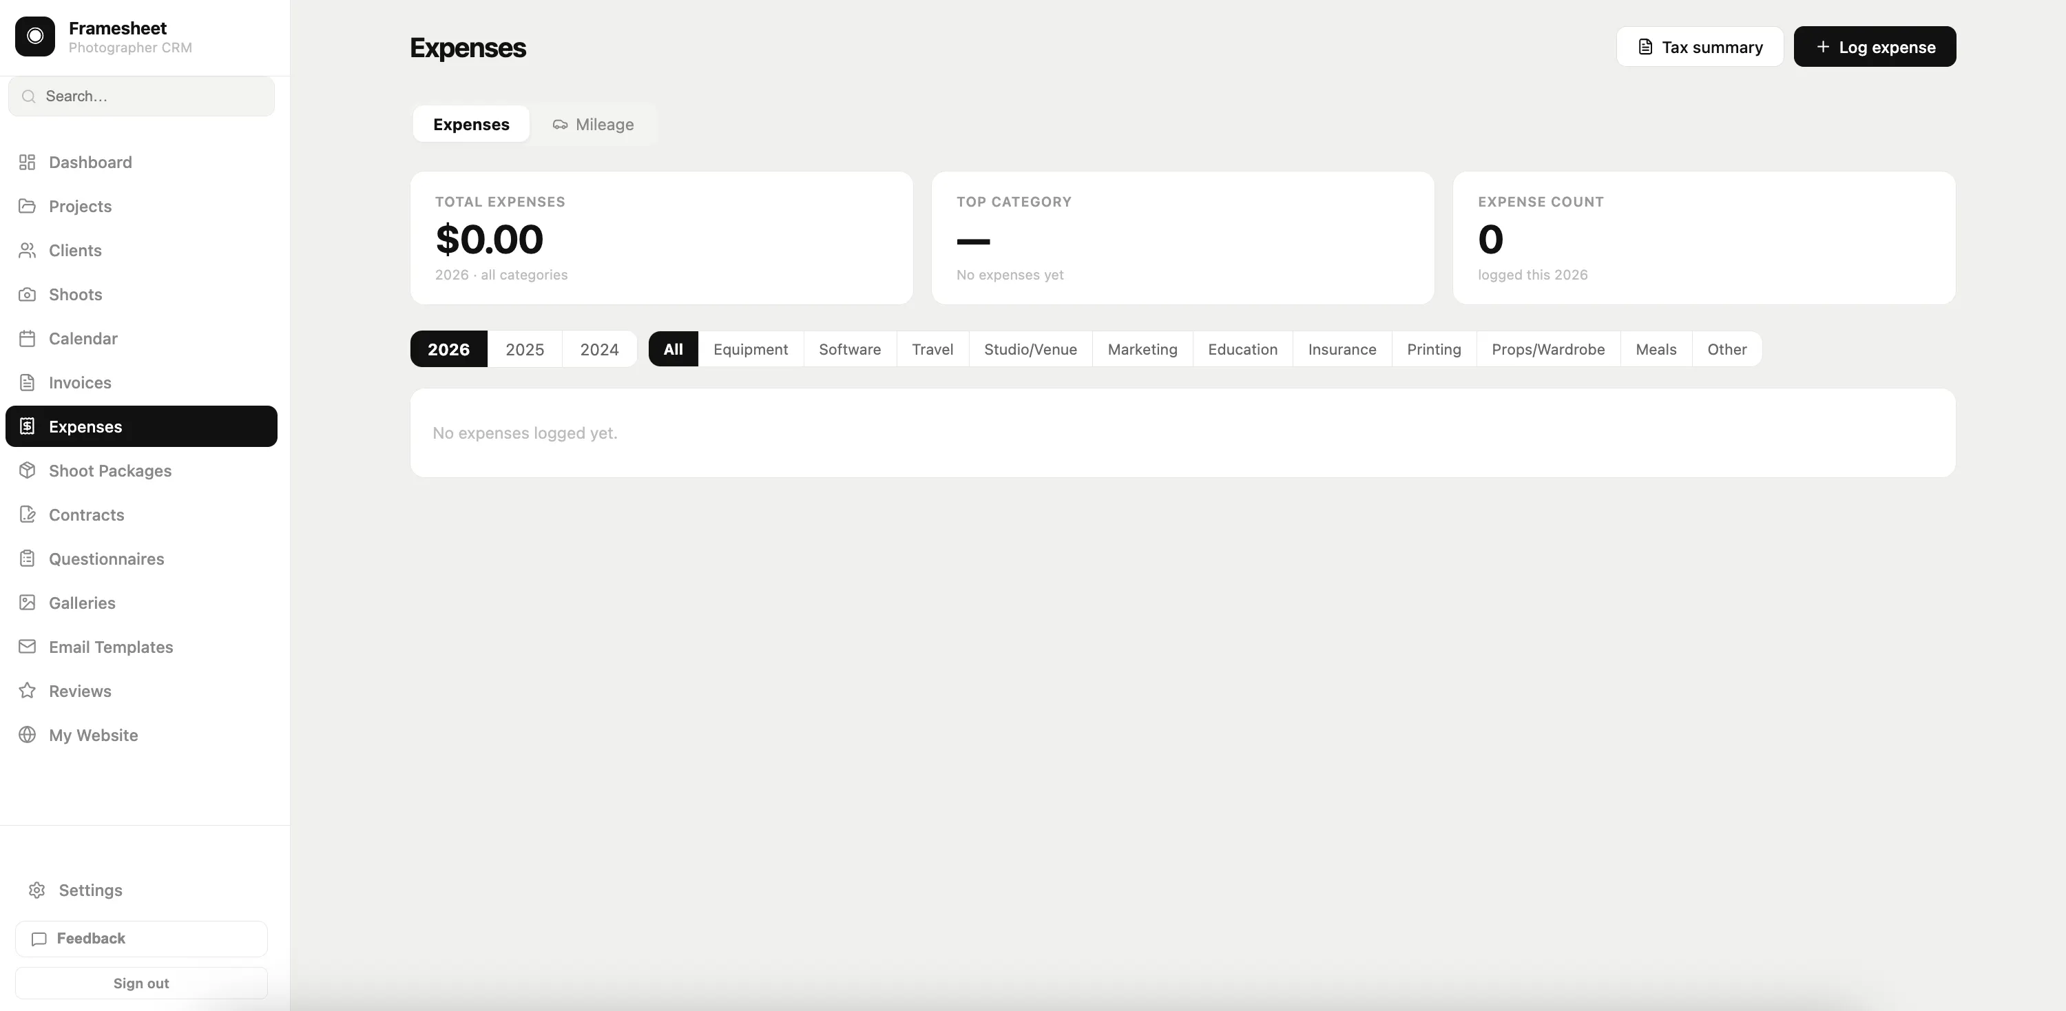The image size is (2066, 1011).
Task: Click the Invoices document icon
Action: tap(28, 382)
